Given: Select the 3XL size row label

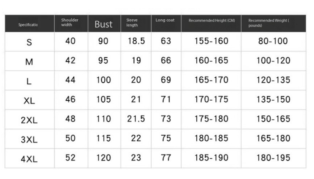Looking at the screenshot, I should [29, 140].
